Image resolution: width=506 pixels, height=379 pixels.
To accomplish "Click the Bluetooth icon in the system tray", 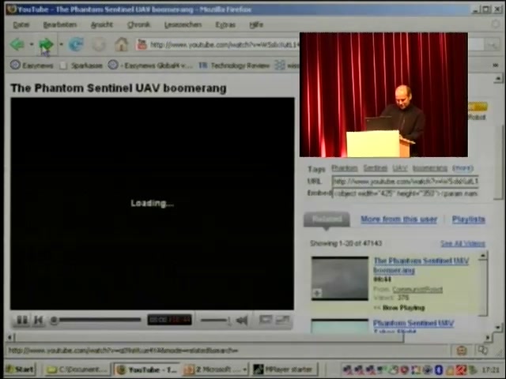I will [x=439, y=370].
